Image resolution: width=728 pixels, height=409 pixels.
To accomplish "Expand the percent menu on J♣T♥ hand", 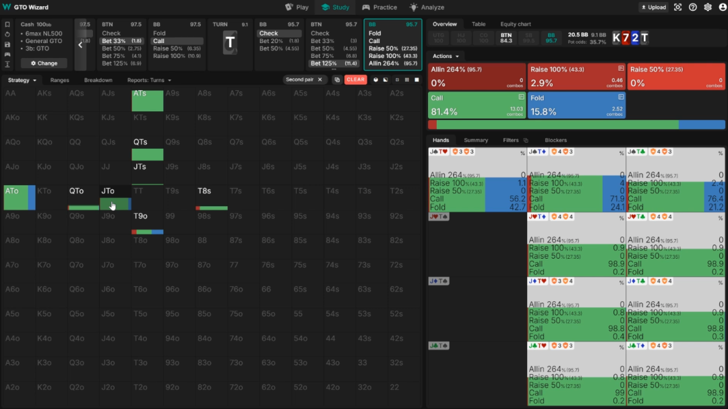I will pos(621,347).
